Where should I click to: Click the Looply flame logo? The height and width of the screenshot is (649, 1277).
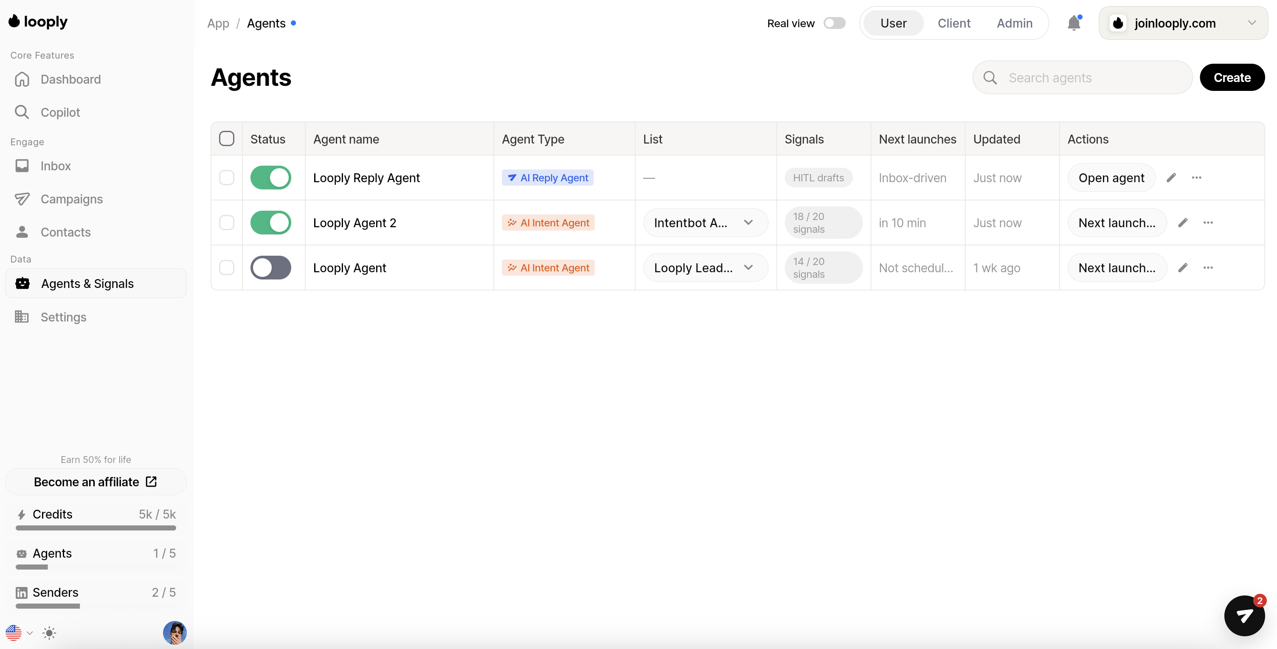pos(14,21)
